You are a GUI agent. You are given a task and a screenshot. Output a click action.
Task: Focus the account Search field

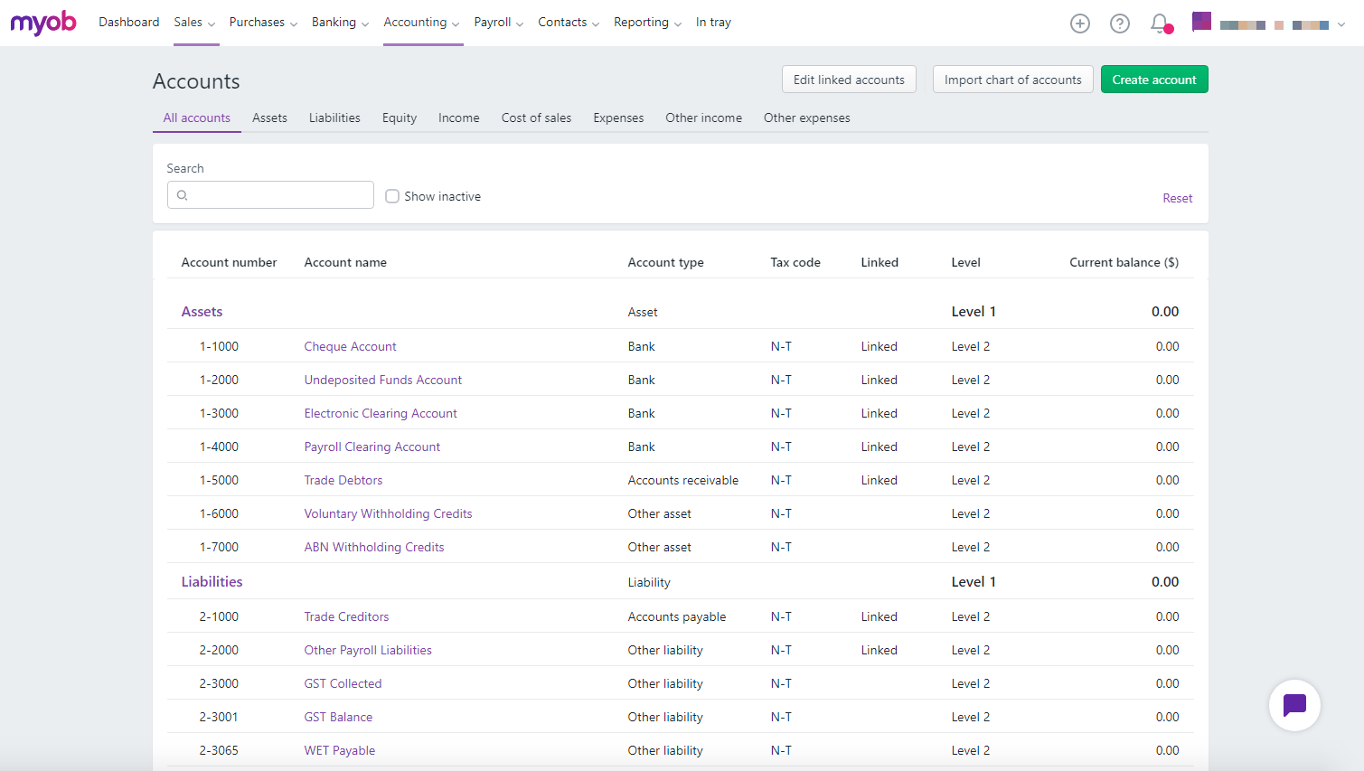click(280, 195)
